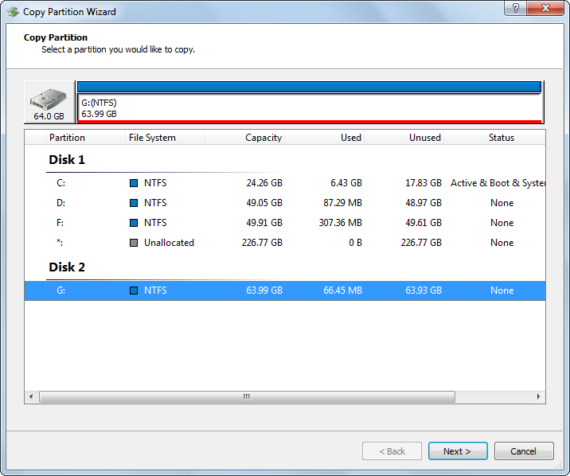
Task: Click the Next button
Action: tap(458, 451)
